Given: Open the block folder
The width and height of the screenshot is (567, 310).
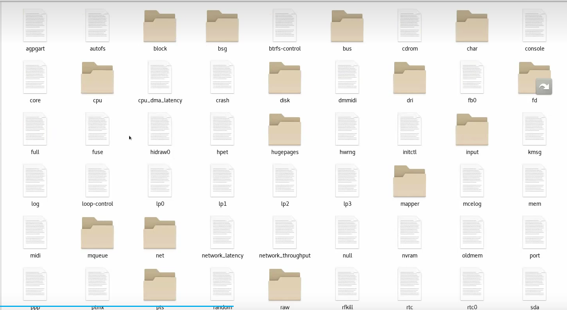Looking at the screenshot, I should 160,26.
